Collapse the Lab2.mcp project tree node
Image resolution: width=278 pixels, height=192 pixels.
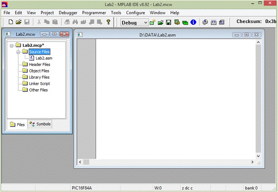click(x=11, y=46)
